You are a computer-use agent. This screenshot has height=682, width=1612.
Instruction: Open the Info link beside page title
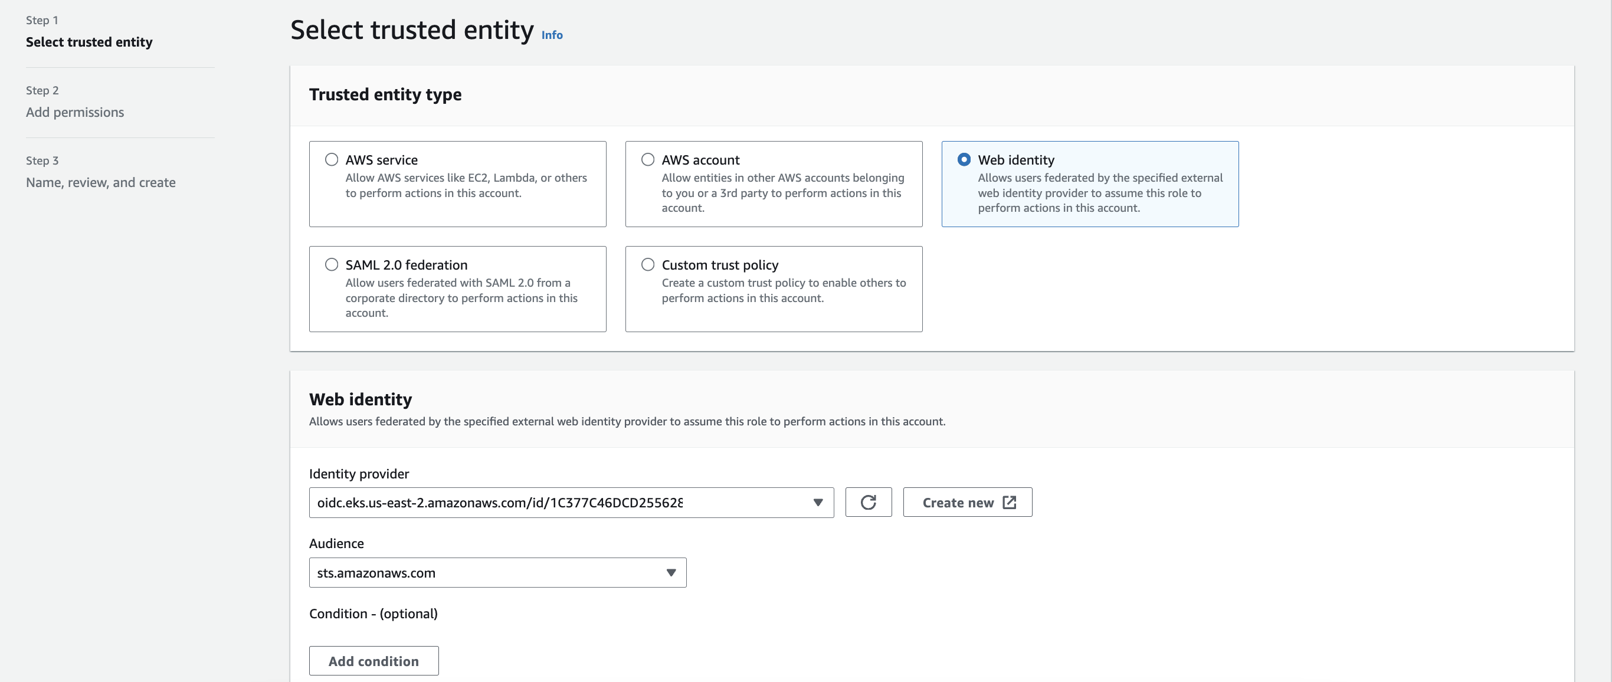tap(552, 35)
